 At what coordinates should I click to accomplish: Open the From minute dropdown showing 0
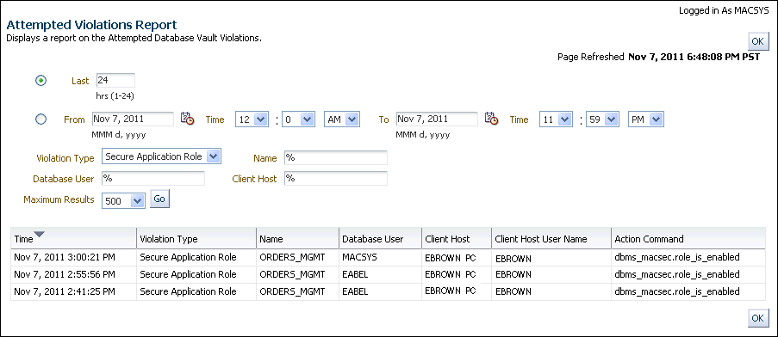pos(298,119)
